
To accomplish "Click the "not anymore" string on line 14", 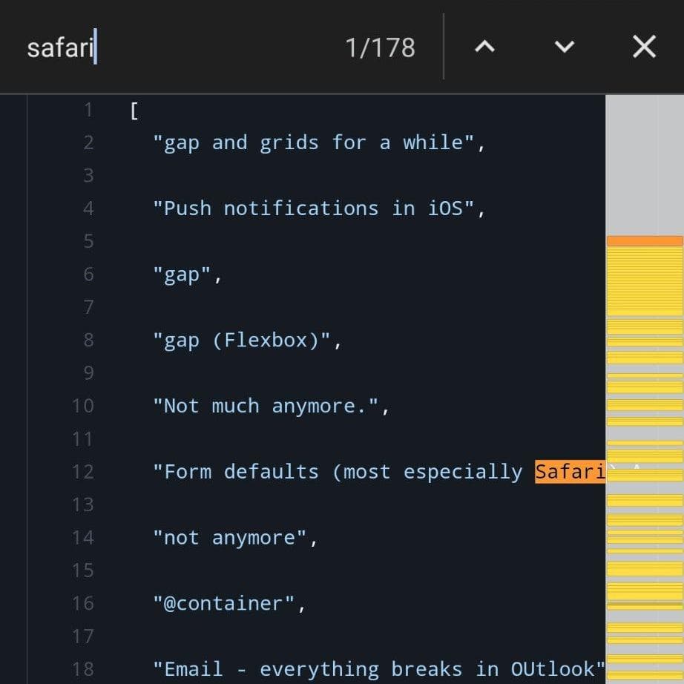I will [234, 538].
